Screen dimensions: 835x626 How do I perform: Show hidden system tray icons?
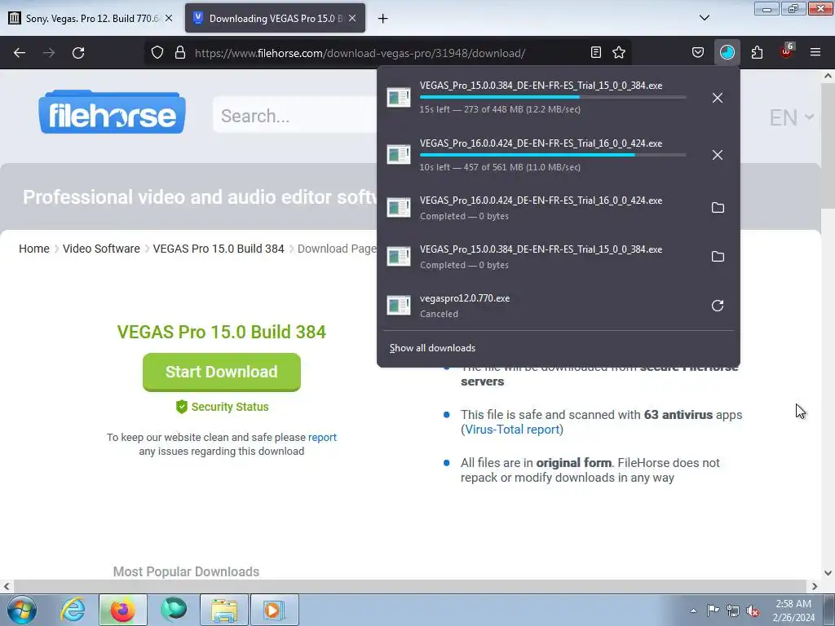pos(693,611)
